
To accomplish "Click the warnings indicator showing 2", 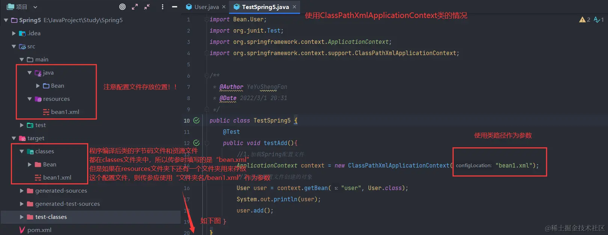I will click(x=585, y=19).
